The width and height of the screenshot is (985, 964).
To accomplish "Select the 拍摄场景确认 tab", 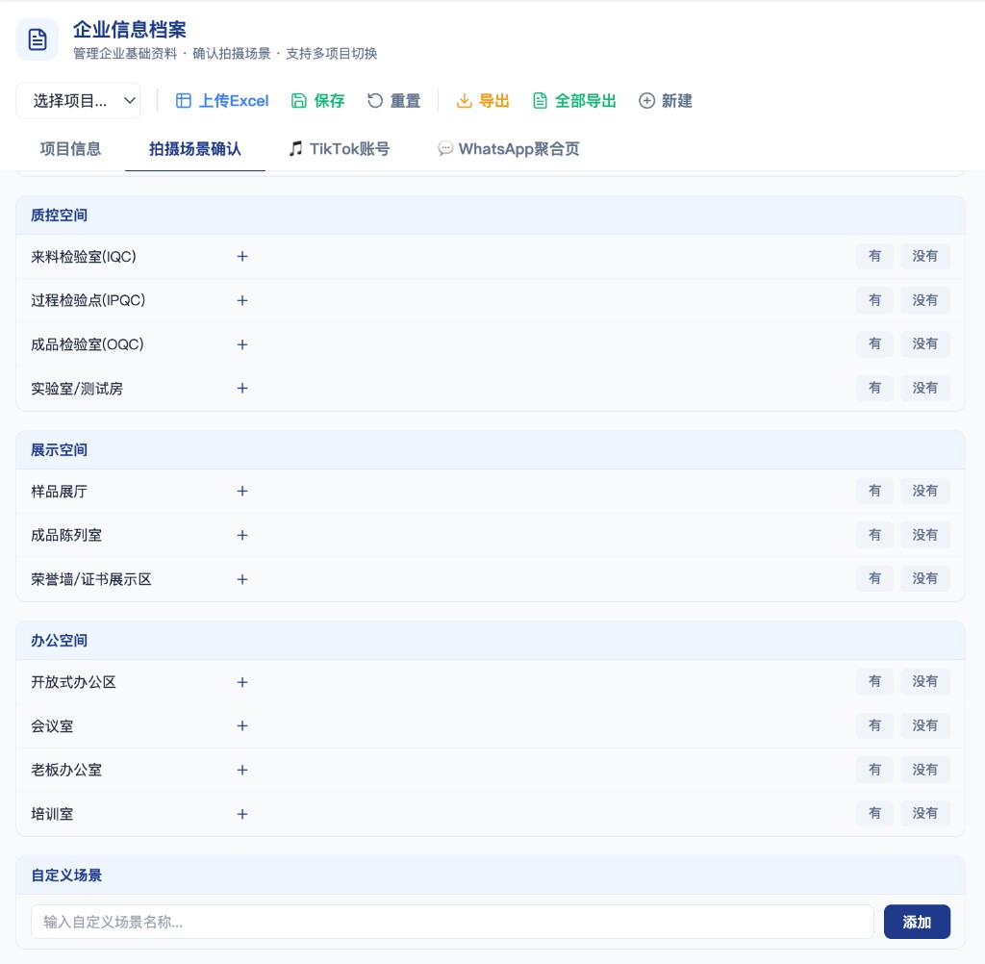I will coord(194,149).
